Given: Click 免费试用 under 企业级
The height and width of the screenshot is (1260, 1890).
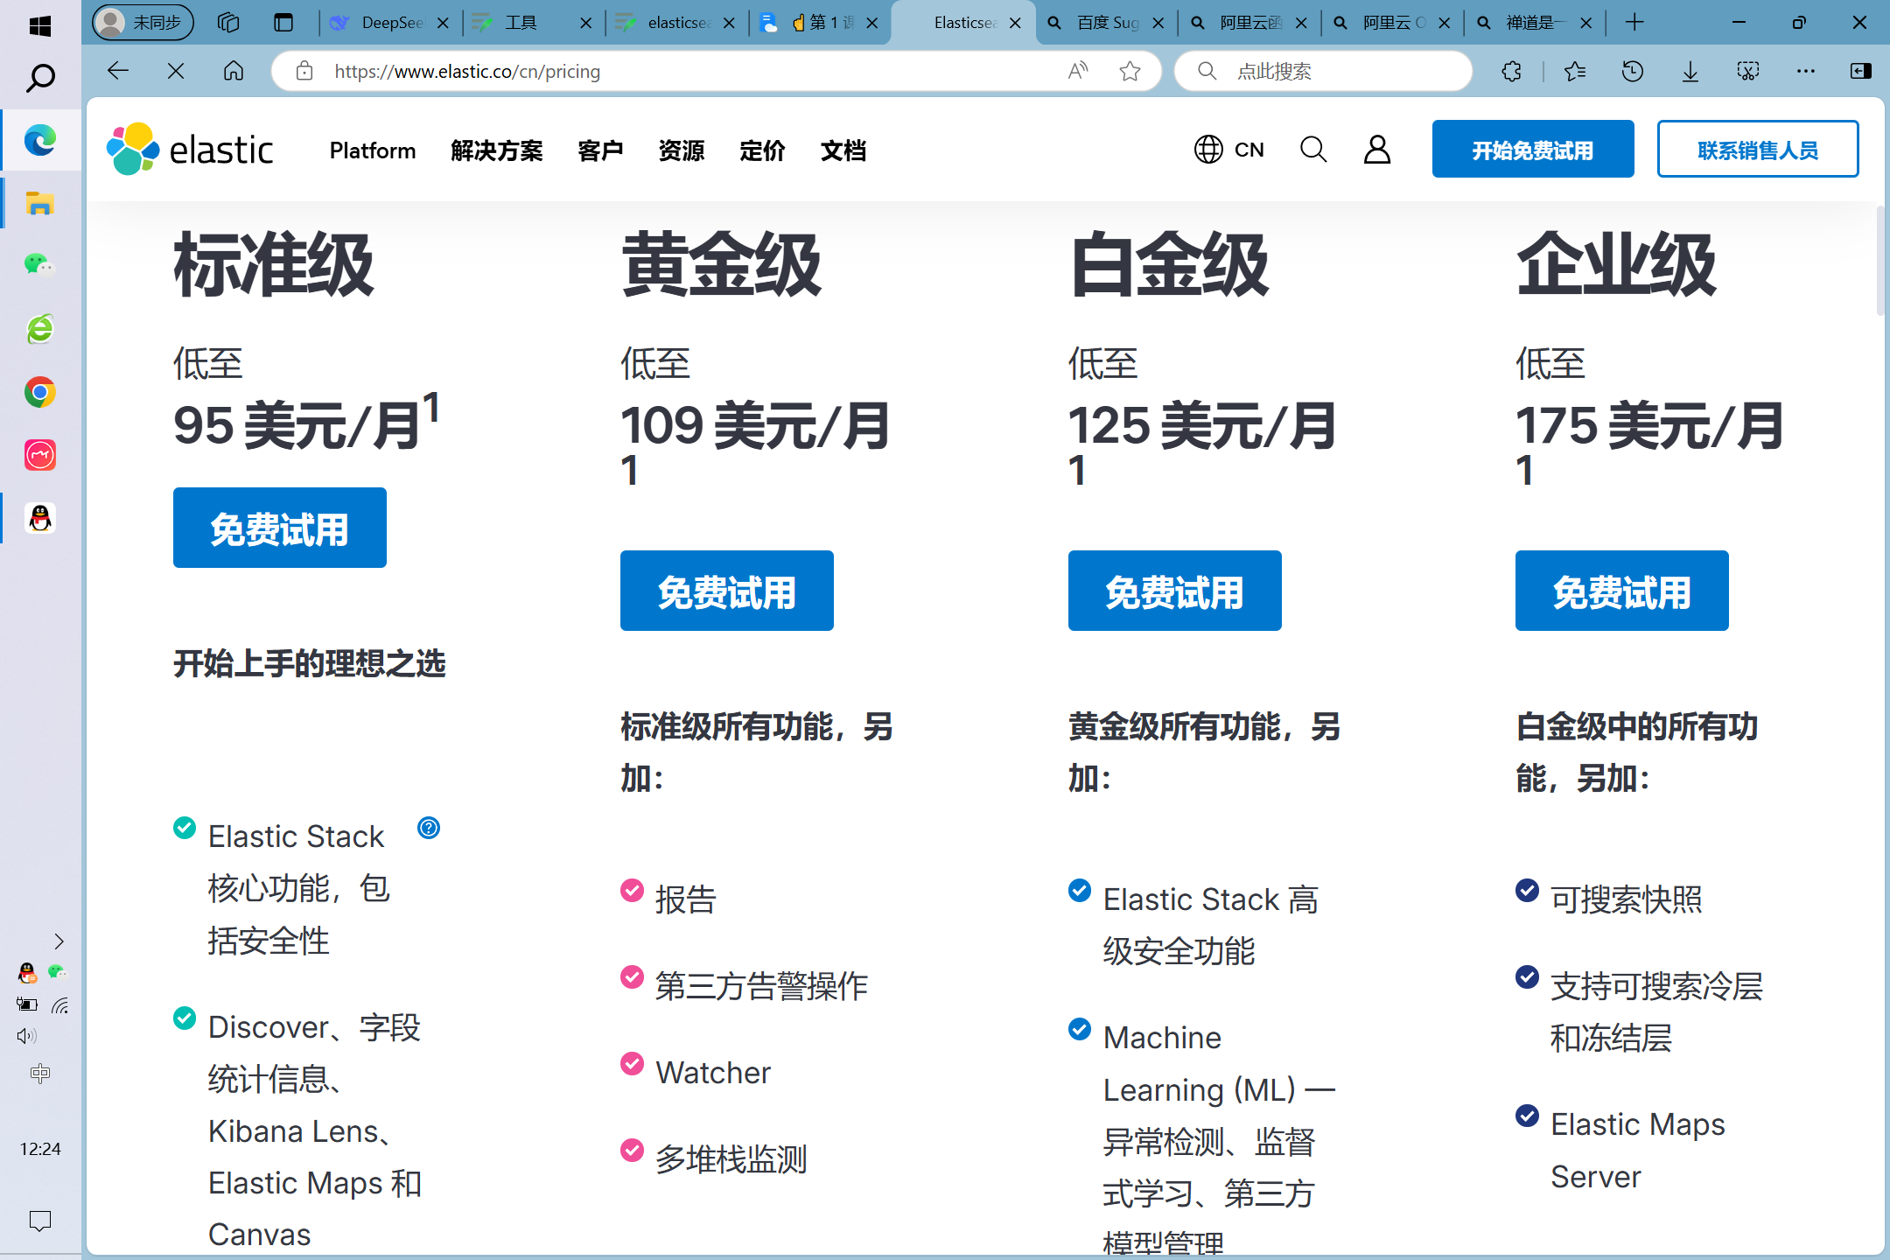Looking at the screenshot, I should 1622,591.
